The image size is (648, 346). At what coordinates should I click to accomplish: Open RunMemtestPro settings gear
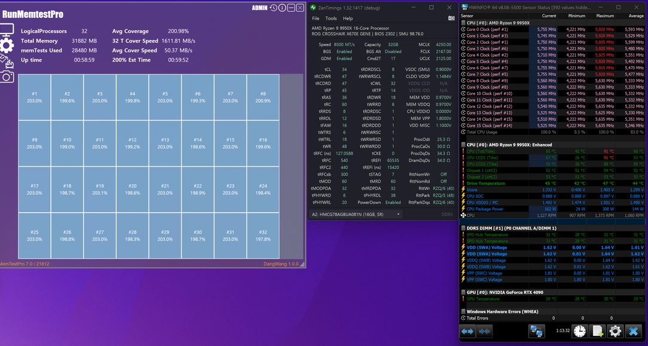click(7, 46)
